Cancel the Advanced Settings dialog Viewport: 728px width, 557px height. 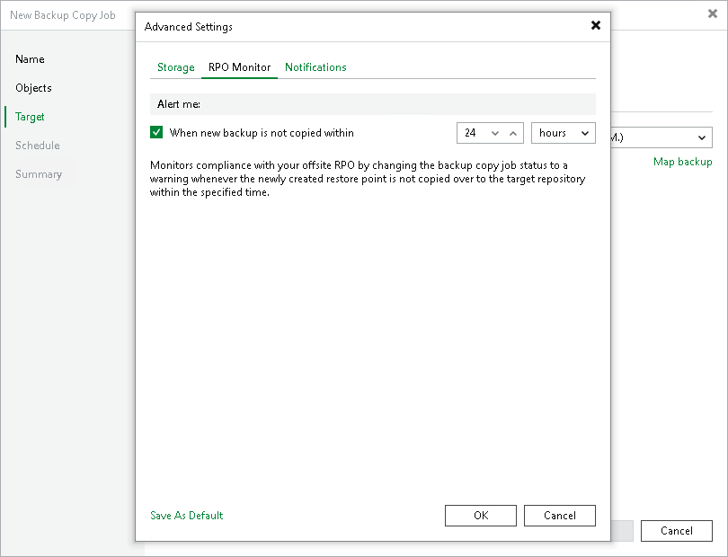(x=559, y=516)
